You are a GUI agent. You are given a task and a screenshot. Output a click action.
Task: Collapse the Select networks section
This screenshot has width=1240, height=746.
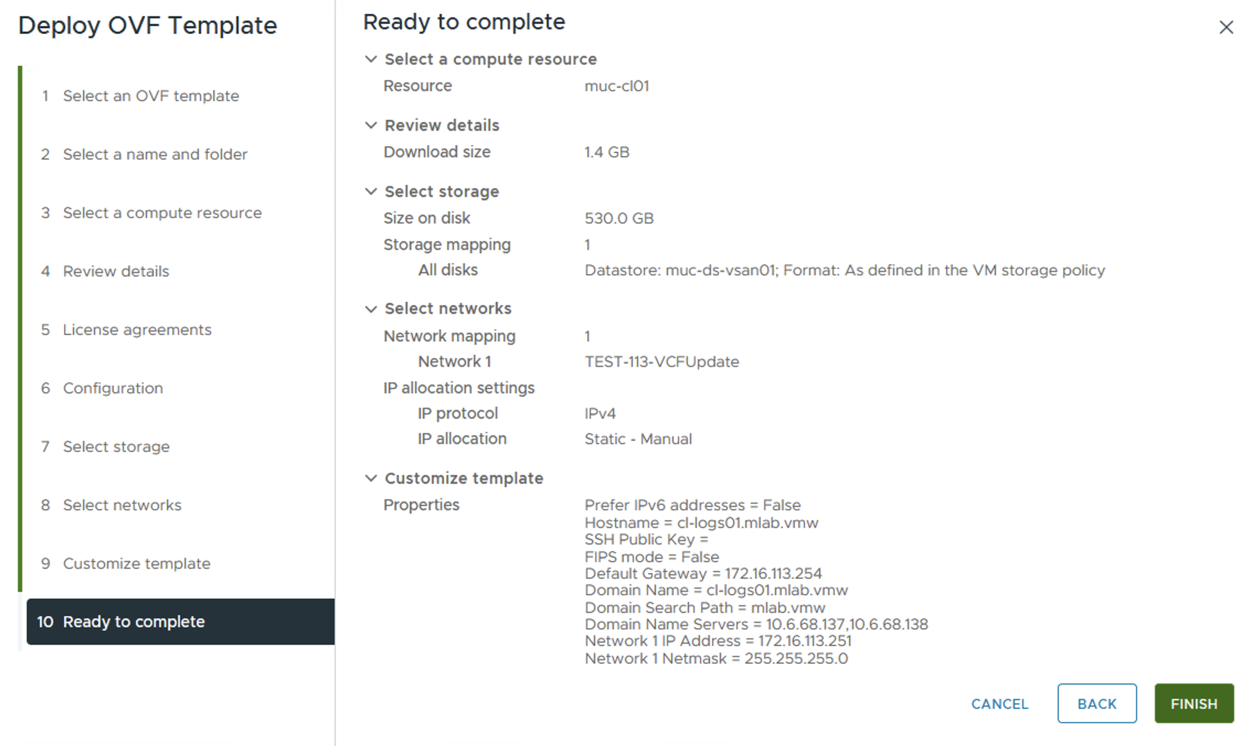(x=371, y=308)
